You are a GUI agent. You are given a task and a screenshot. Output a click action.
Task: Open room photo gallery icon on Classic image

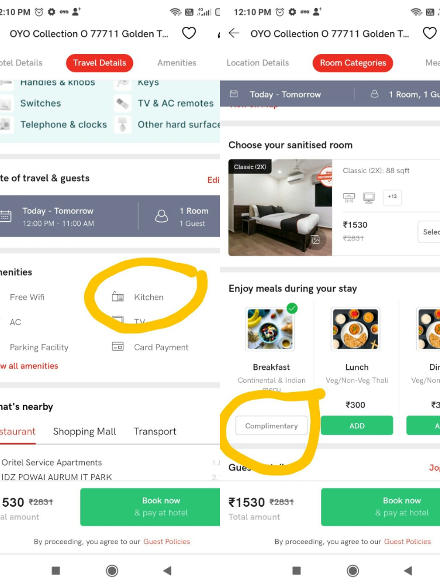pos(316,240)
